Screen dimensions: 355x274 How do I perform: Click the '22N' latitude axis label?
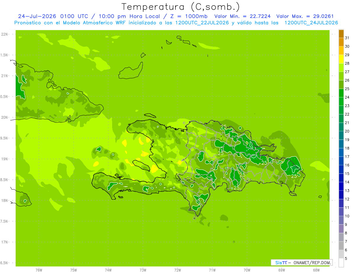(4, 34)
